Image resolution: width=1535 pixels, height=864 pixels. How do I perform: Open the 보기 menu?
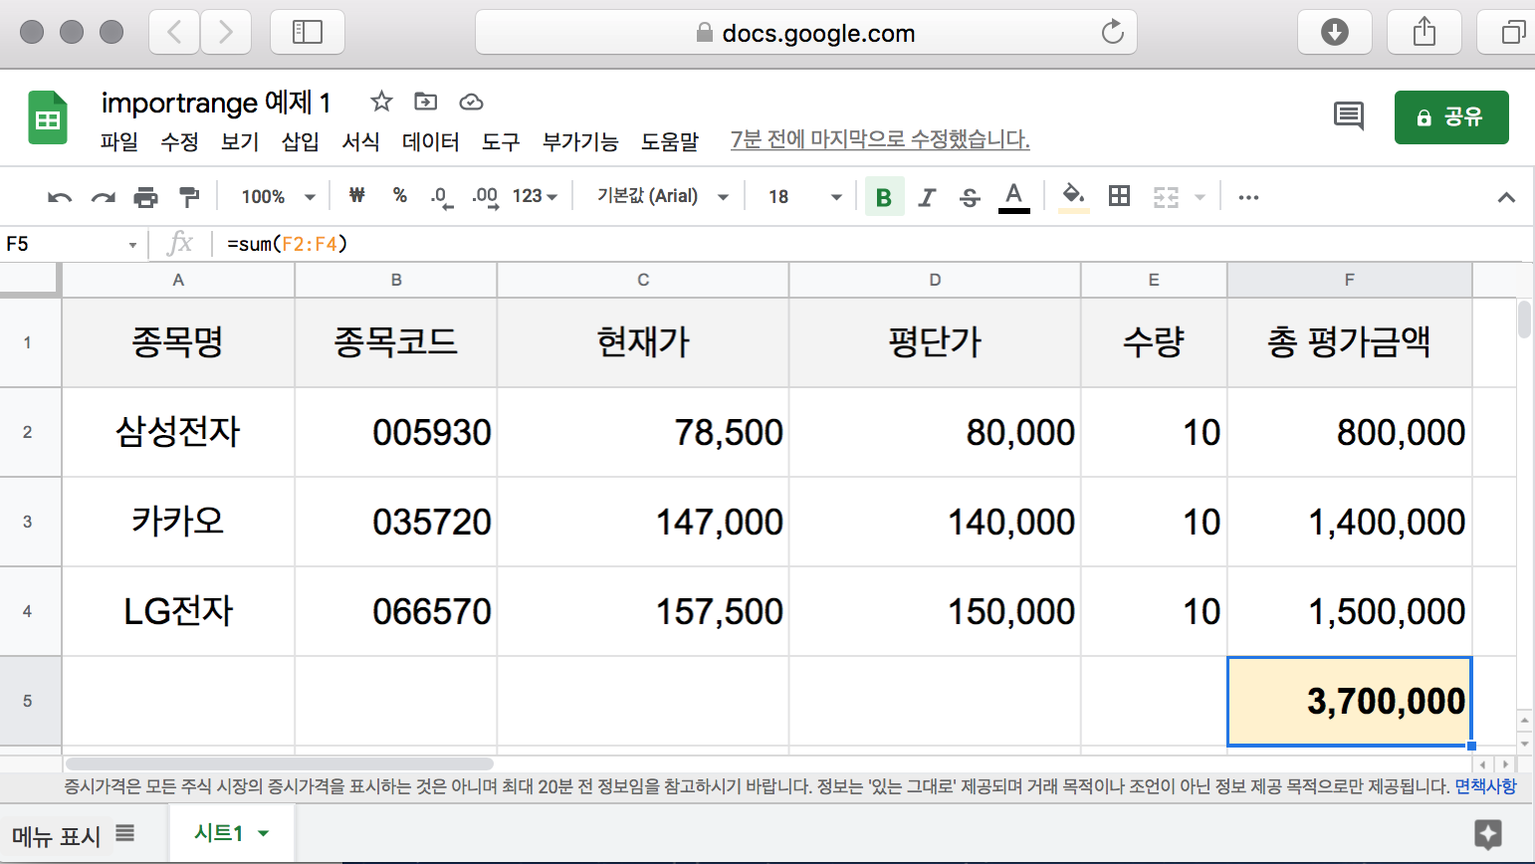coord(240,141)
